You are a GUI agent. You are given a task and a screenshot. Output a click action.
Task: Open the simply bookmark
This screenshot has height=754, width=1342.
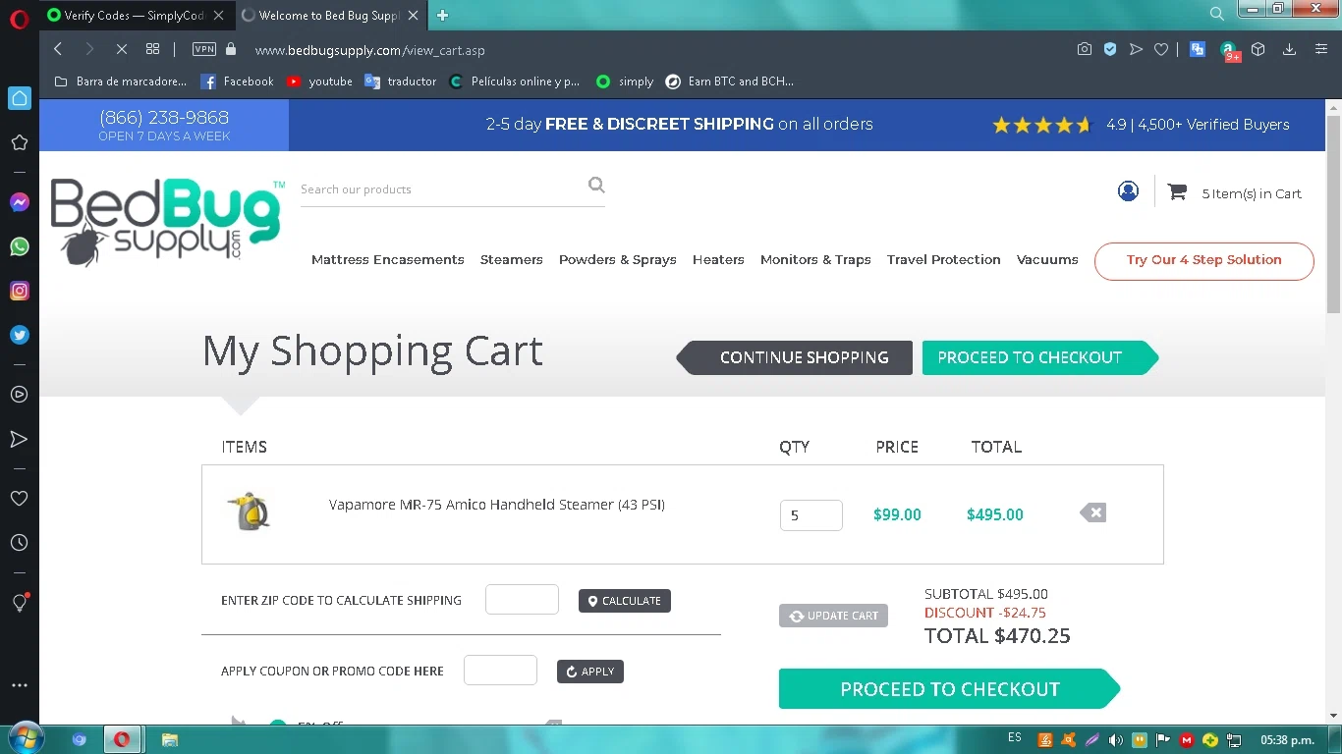pyautogui.click(x=624, y=81)
